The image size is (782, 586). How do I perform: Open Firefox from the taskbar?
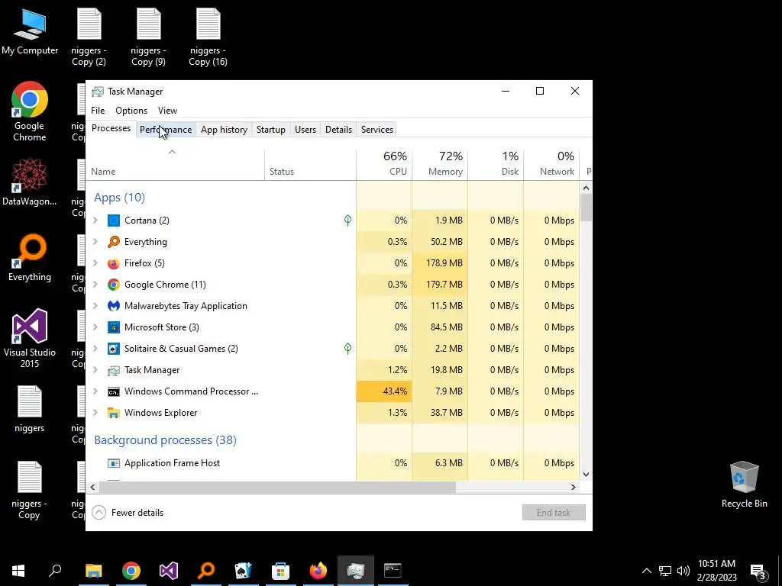(x=318, y=571)
